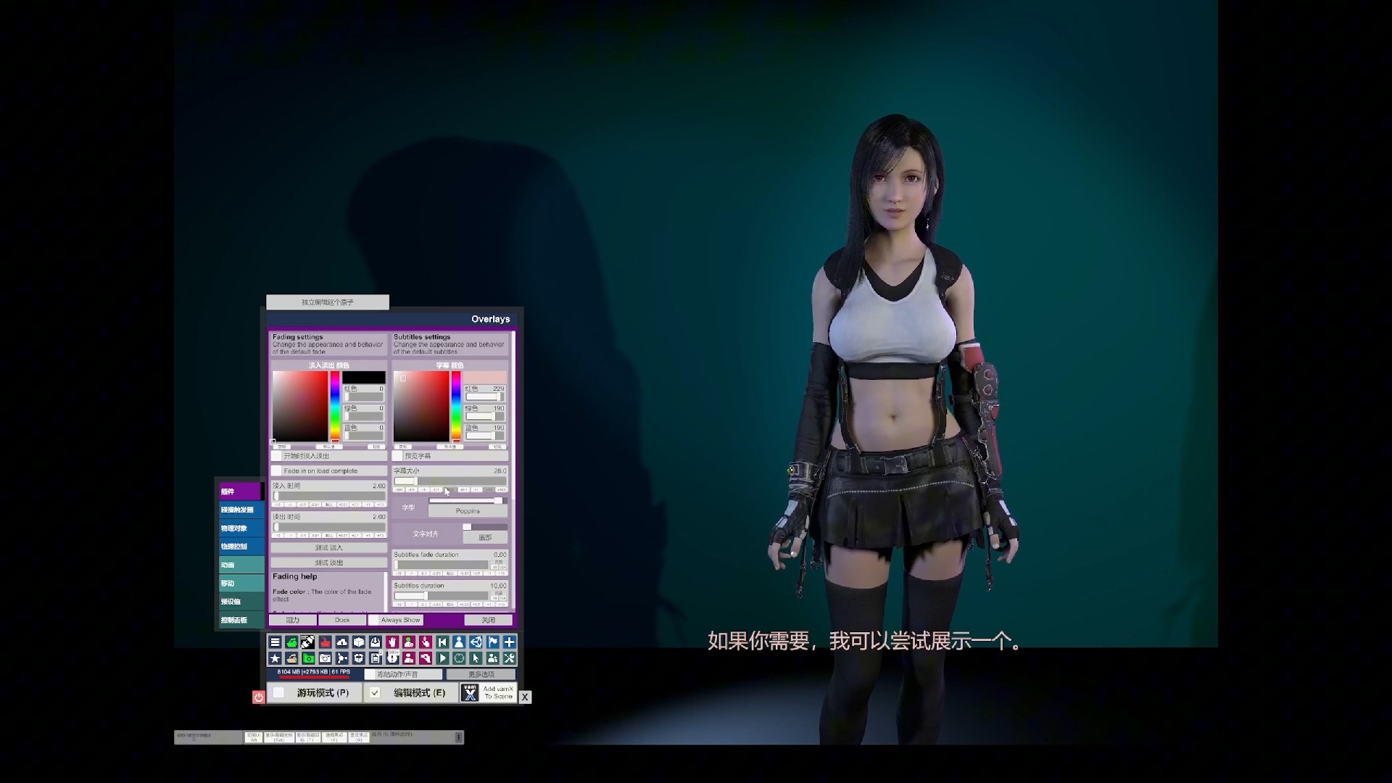Select the magenta open hand icon

coord(392,642)
